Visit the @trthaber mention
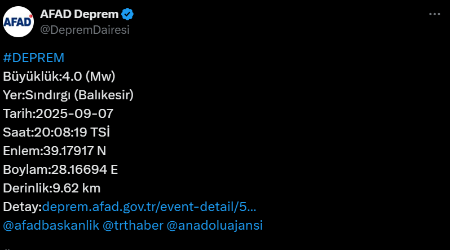 (133, 225)
